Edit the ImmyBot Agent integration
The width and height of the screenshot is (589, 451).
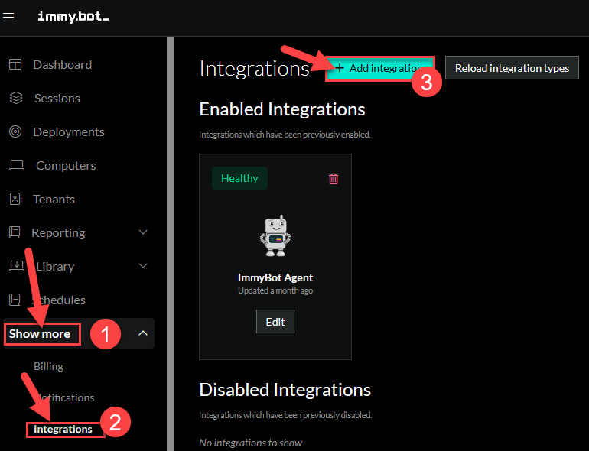[x=275, y=322]
